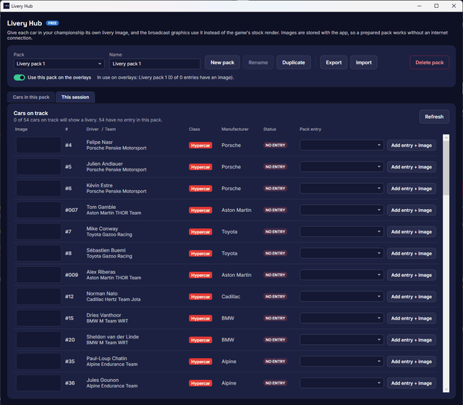The image size is (463, 405).
Task: Click the Livery Hub app icon in title bar
Action: (7, 6)
